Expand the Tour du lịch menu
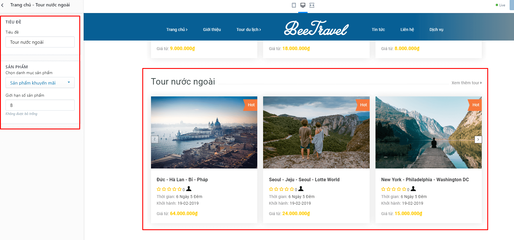 (x=249, y=30)
